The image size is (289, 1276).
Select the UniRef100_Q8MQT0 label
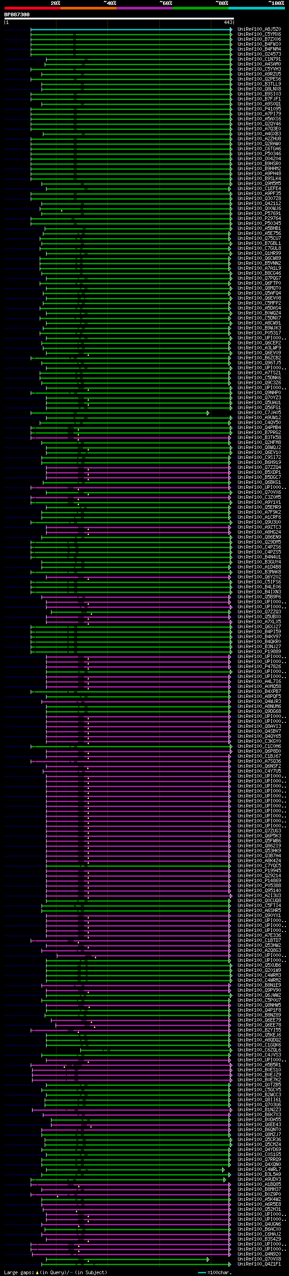pos(259,288)
